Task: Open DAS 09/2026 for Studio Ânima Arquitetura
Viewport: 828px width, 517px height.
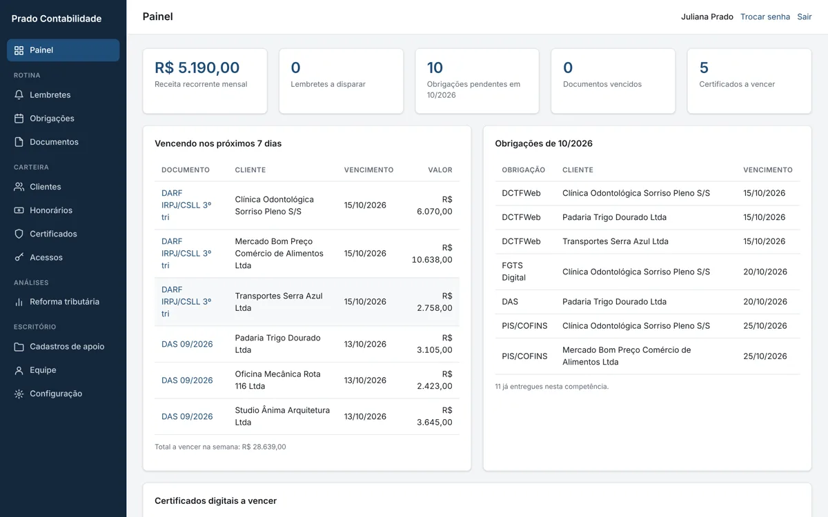Action: point(187,416)
